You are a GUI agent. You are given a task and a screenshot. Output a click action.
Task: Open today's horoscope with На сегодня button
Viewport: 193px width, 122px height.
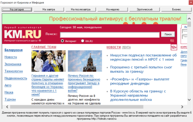tap(17, 10)
